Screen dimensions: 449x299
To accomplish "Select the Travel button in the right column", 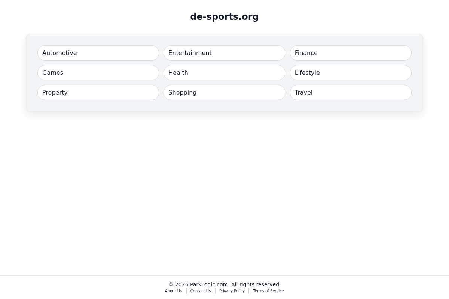I will click(x=351, y=92).
